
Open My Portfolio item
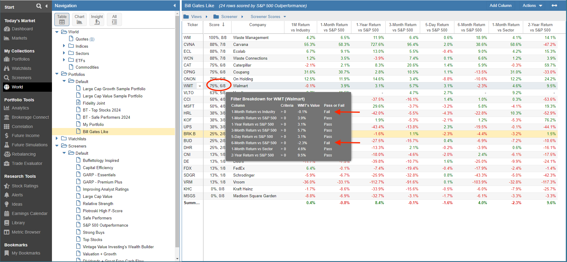point(93,124)
